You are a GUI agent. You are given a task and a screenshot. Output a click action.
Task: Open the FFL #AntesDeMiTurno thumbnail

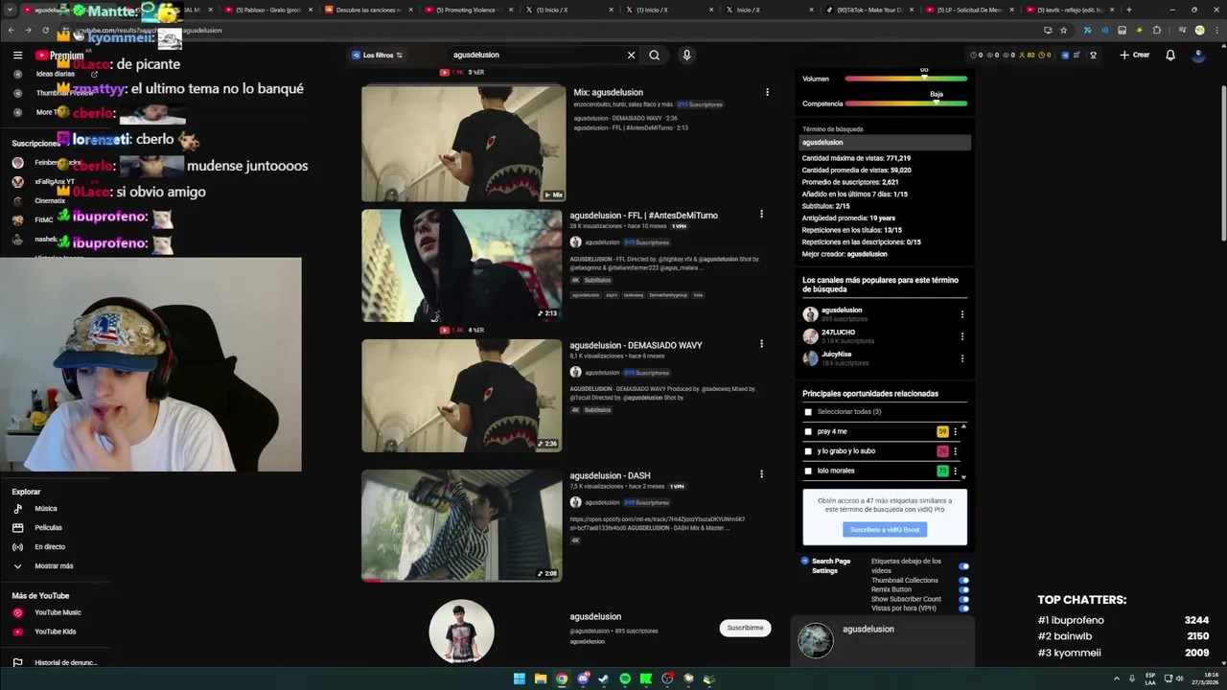(461, 265)
